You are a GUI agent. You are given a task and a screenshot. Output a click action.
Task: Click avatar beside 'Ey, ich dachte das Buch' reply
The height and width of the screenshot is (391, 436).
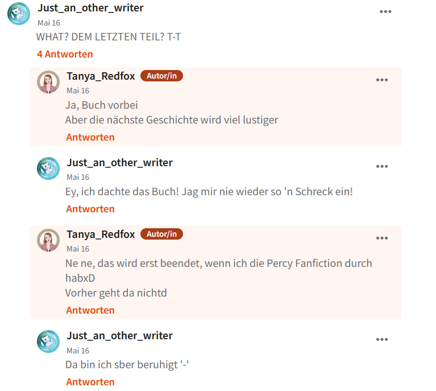tap(48, 168)
